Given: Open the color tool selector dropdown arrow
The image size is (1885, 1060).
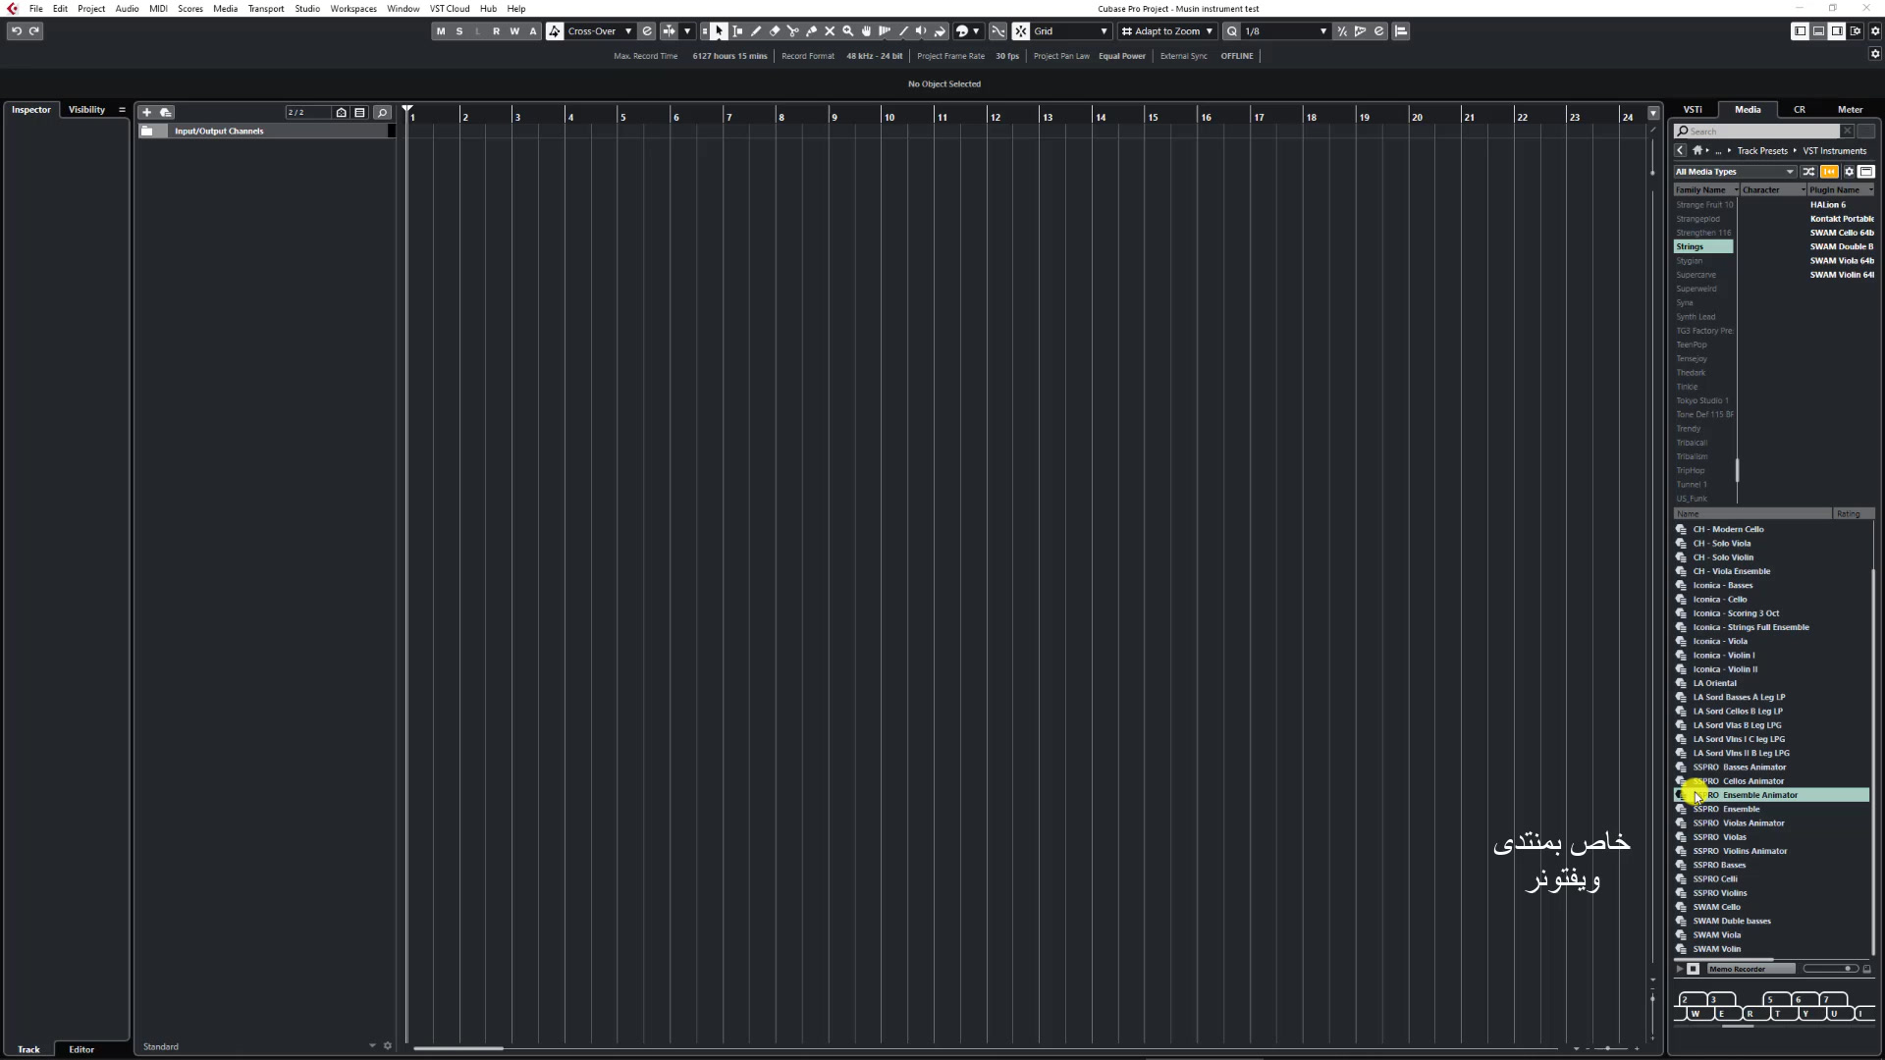Looking at the screenshot, I should 975,31.
